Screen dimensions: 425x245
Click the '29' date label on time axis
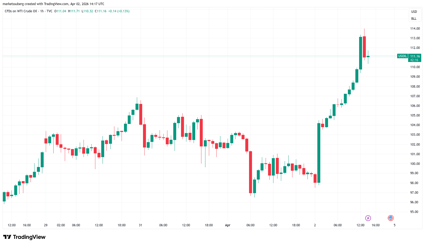click(x=46, y=225)
